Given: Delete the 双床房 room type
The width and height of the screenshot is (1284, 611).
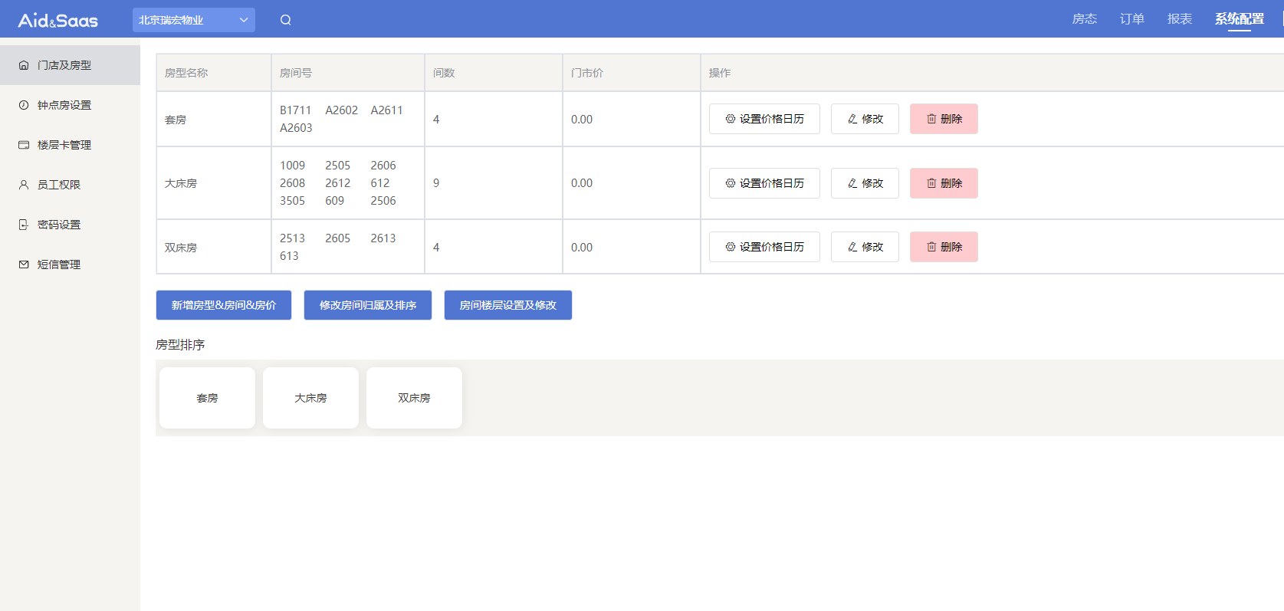Looking at the screenshot, I should click(x=943, y=247).
